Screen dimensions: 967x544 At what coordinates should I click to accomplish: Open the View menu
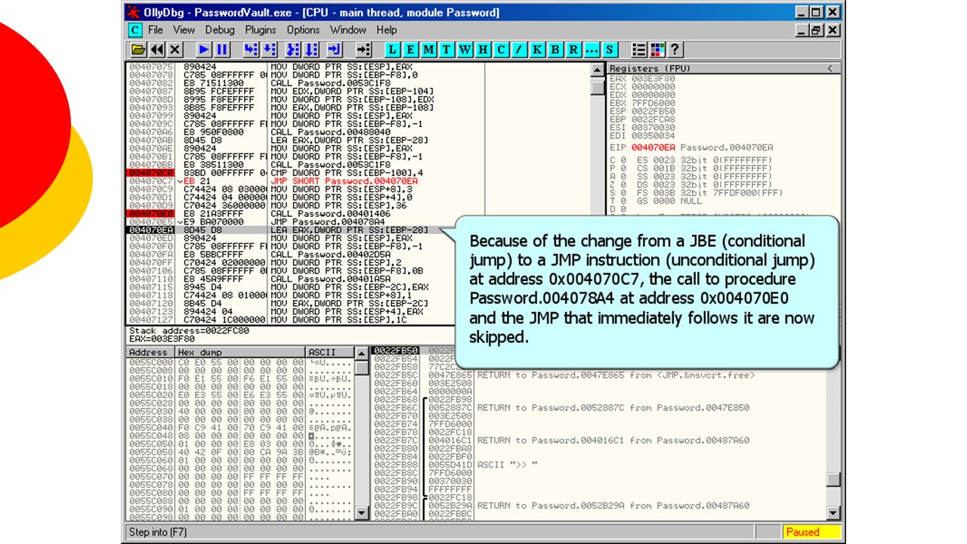tap(184, 30)
